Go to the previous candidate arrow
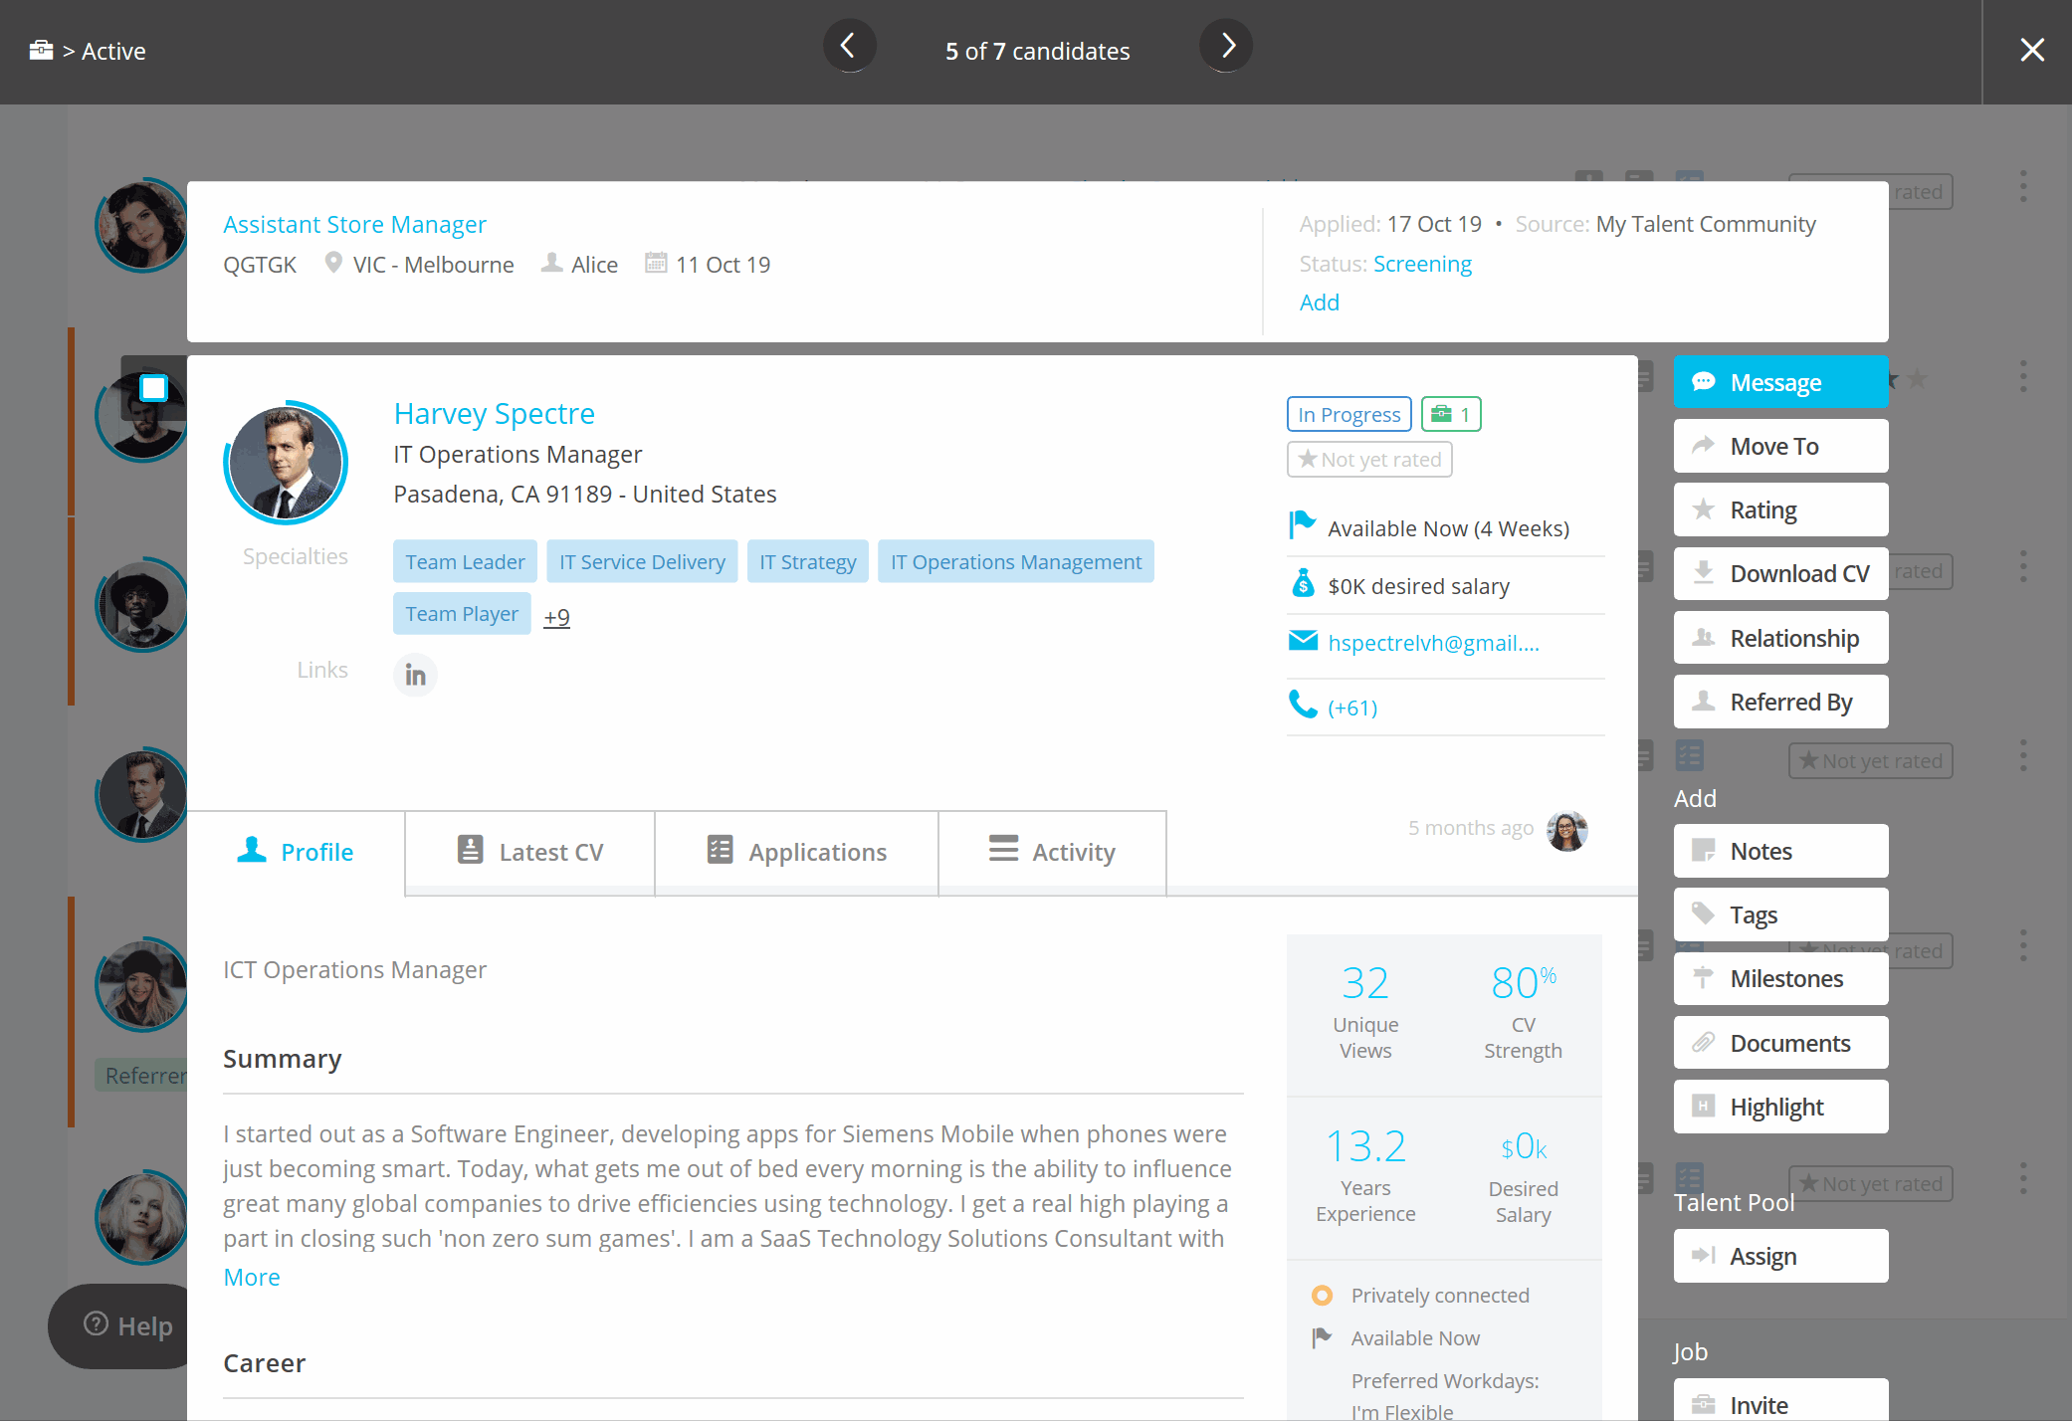This screenshot has width=2072, height=1421. (849, 47)
